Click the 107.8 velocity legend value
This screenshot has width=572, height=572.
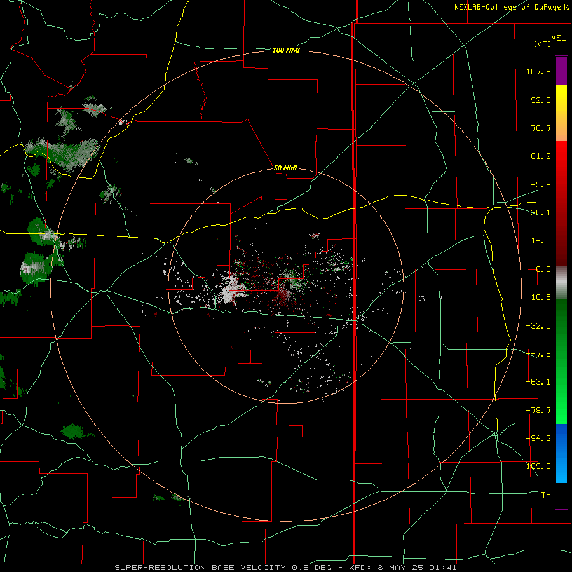pyautogui.click(x=538, y=71)
